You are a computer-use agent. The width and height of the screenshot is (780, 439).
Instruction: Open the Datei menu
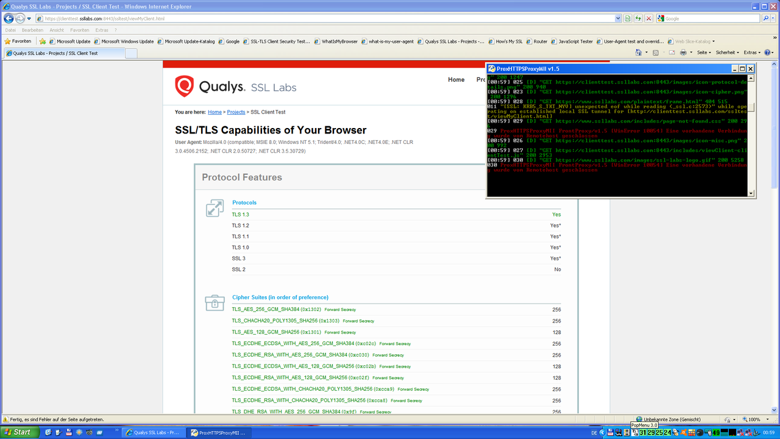click(10, 30)
